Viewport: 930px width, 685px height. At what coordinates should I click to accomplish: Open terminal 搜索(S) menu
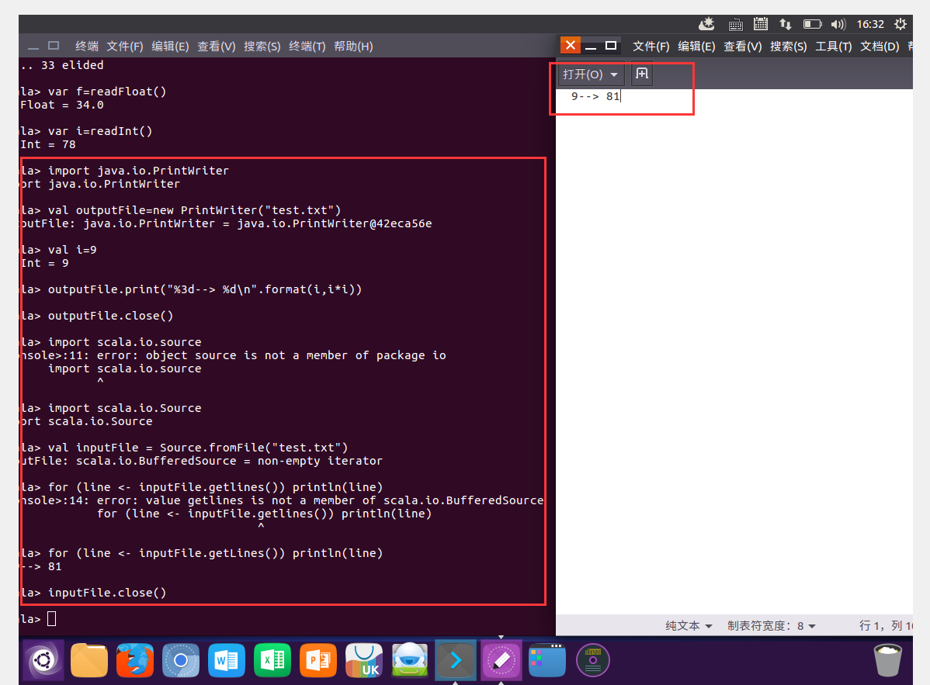[x=262, y=47]
